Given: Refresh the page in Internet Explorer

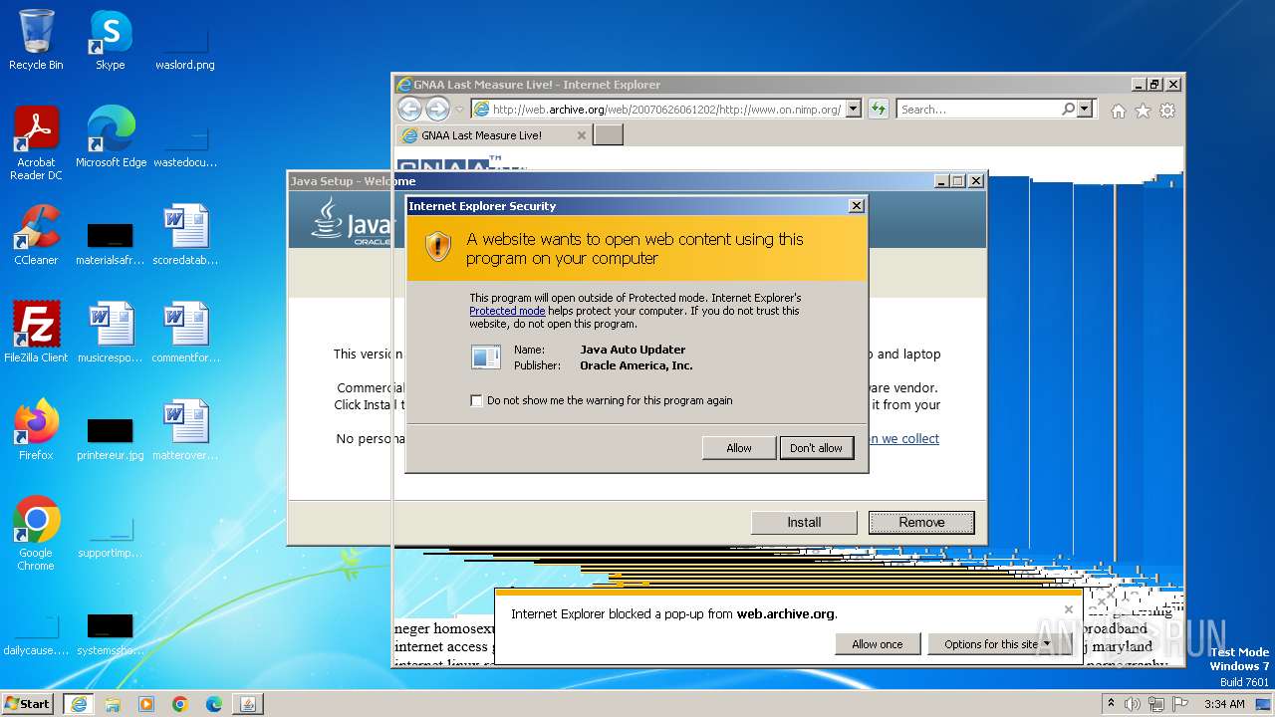Looking at the screenshot, I should pyautogui.click(x=878, y=109).
